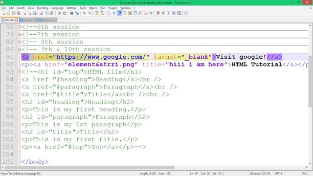Toggle synchronize horizontal scrolling

click(x=102, y=13)
